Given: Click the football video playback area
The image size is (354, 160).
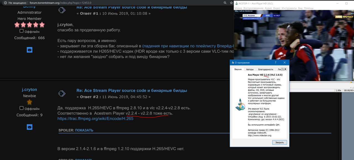Looking at the screenshot, I should click(x=294, y=45).
